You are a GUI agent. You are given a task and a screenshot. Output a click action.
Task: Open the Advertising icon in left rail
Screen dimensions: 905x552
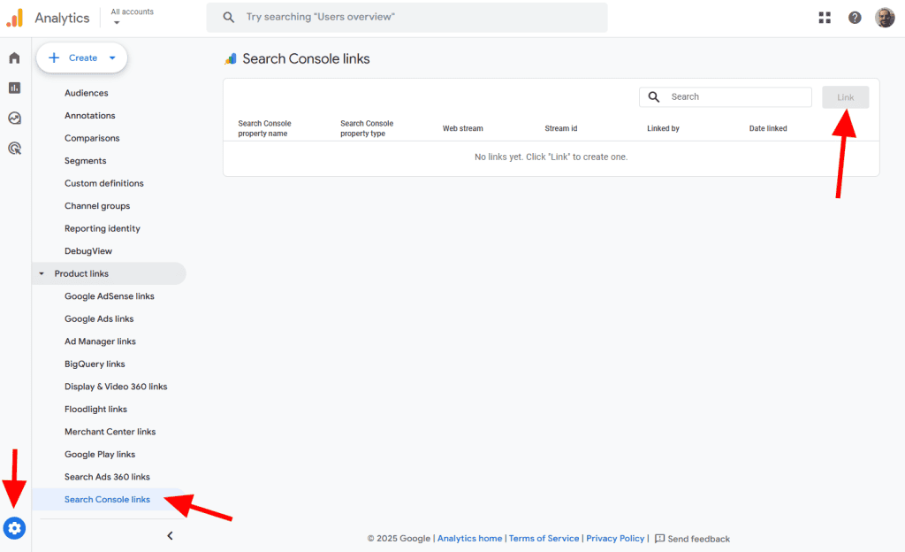click(14, 148)
